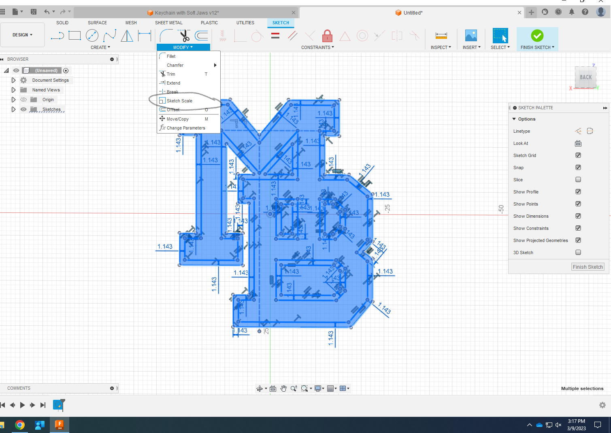
Task: Click the Finish Sketch button in Sketch Palette
Action: (x=588, y=267)
